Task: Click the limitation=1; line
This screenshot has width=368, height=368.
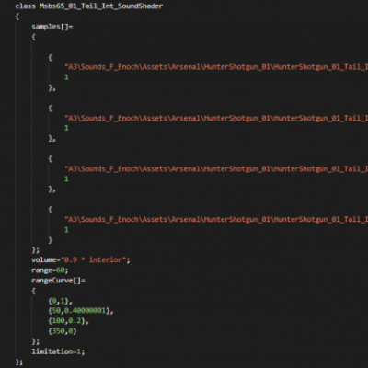Action: [58, 351]
